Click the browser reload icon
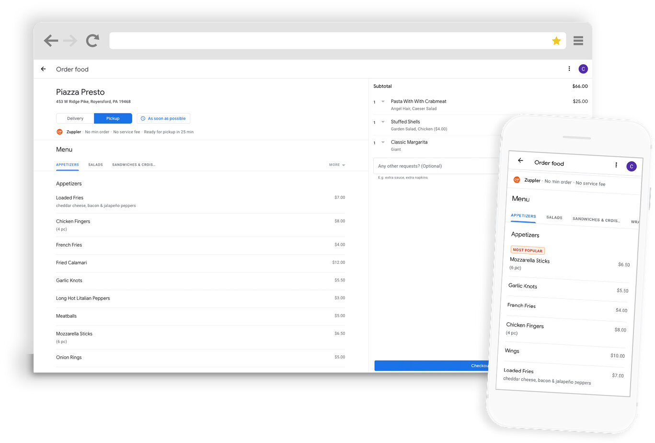 [x=92, y=41]
